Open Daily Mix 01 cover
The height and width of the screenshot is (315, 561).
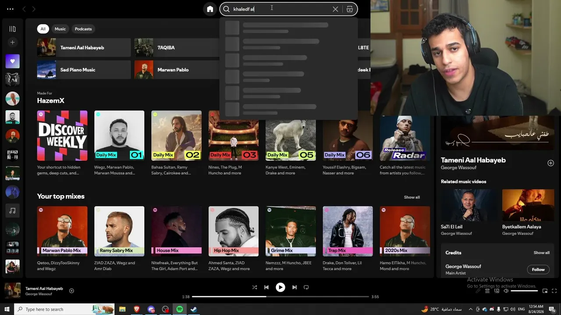119,136
